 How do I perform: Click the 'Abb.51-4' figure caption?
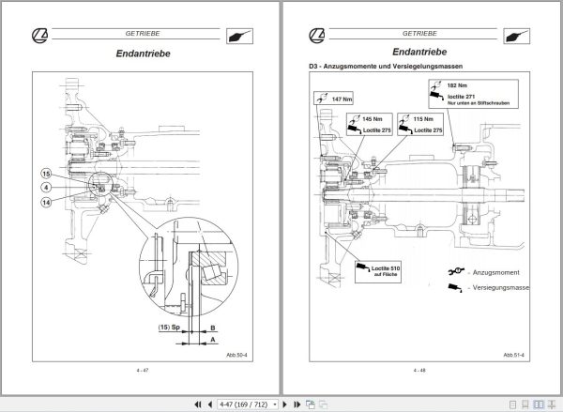pos(514,355)
